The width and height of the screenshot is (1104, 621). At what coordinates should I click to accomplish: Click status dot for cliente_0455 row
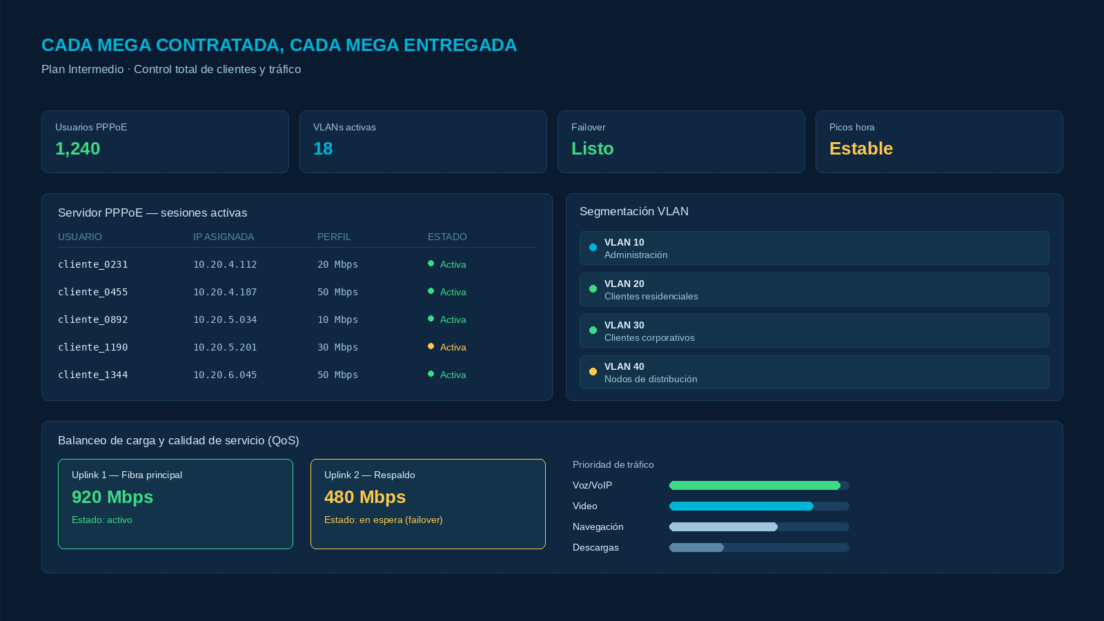click(x=431, y=291)
